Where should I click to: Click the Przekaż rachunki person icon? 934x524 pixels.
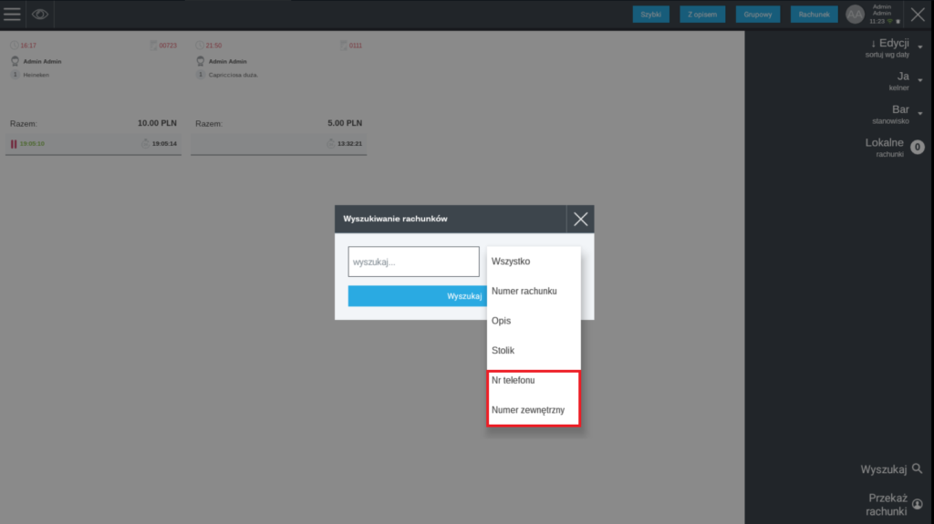918,504
